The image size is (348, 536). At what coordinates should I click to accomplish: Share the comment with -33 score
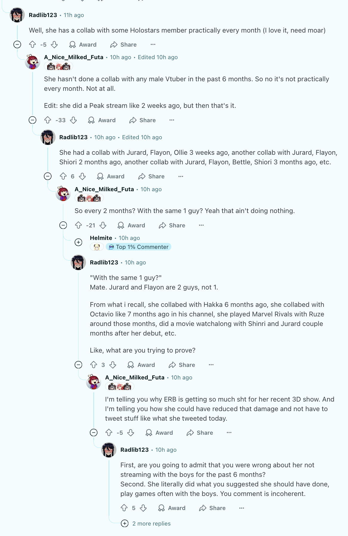point(142,120)
